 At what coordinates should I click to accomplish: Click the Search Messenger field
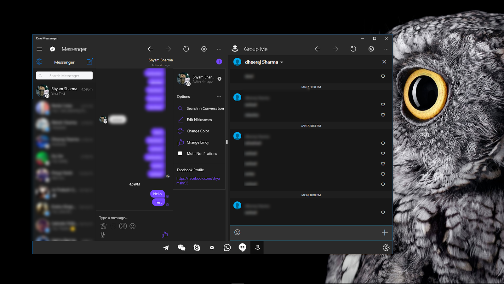[64, 76]
